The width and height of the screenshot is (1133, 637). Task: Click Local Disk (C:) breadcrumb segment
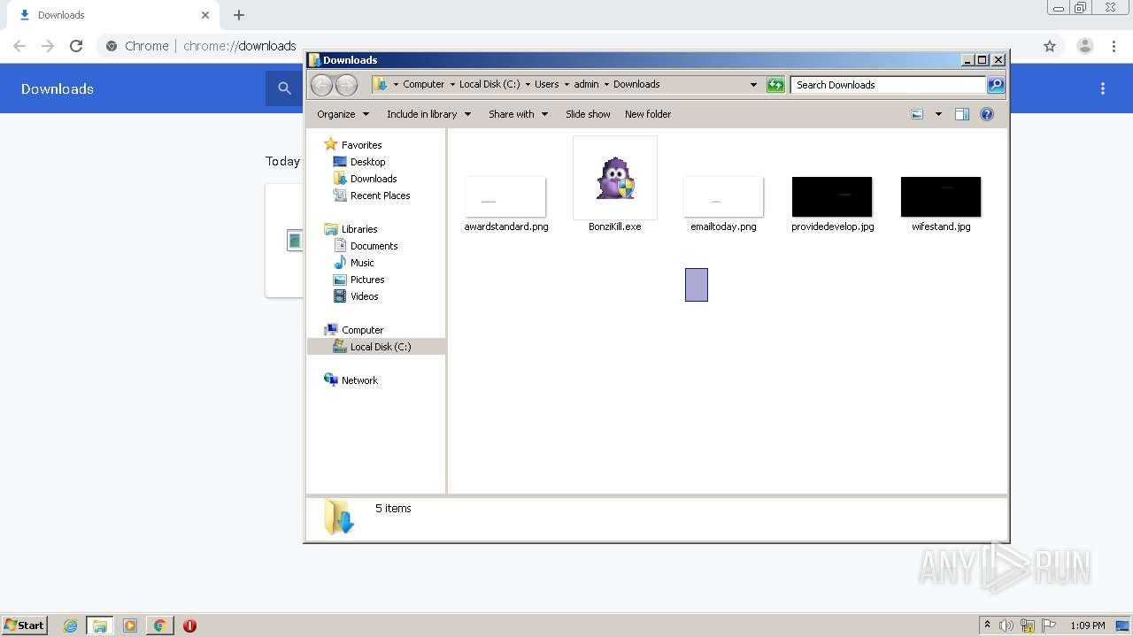[x=489, y=85]
